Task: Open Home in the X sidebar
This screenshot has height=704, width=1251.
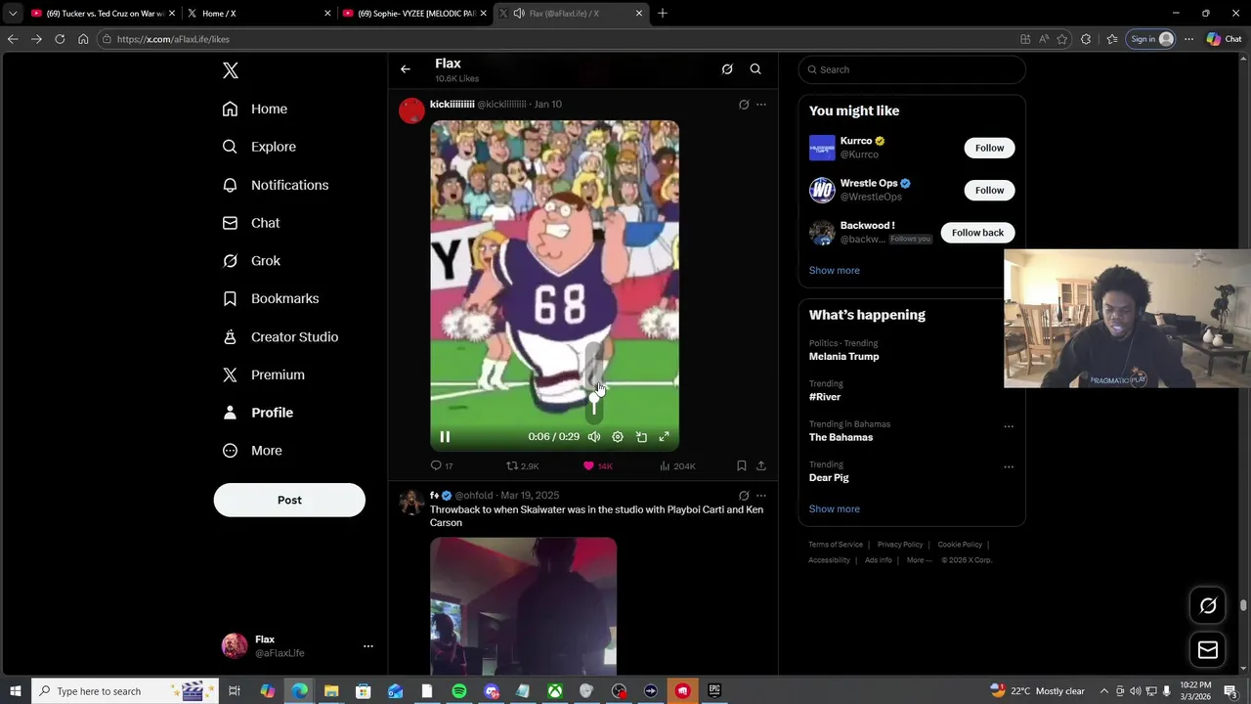Action: (255, 109)
